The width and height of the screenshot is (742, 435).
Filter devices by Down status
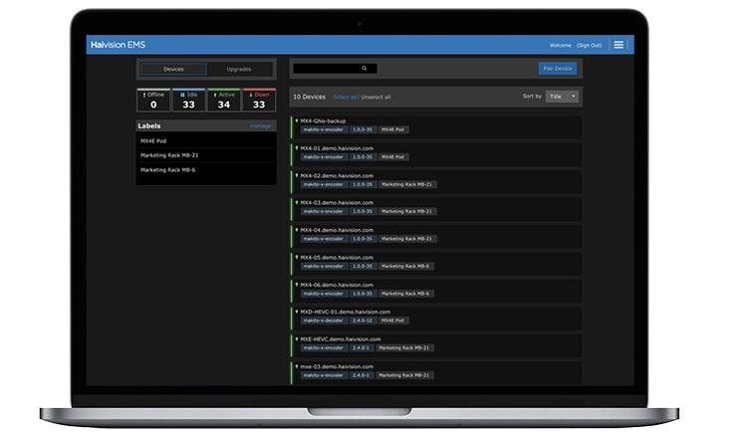(259, 101)
